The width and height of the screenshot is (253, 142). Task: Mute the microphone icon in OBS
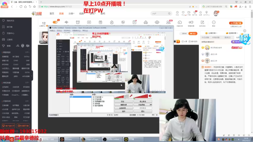pos(131,96)
